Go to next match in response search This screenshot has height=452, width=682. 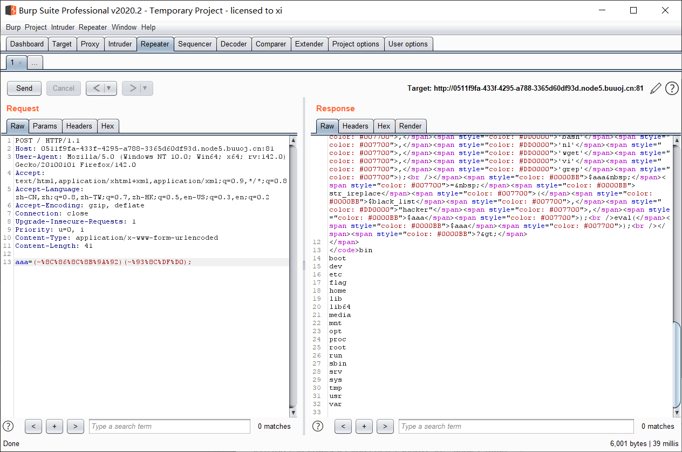point(385,426)
